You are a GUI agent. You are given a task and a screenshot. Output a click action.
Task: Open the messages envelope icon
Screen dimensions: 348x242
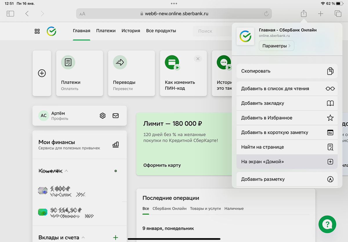tap(115, 115)
